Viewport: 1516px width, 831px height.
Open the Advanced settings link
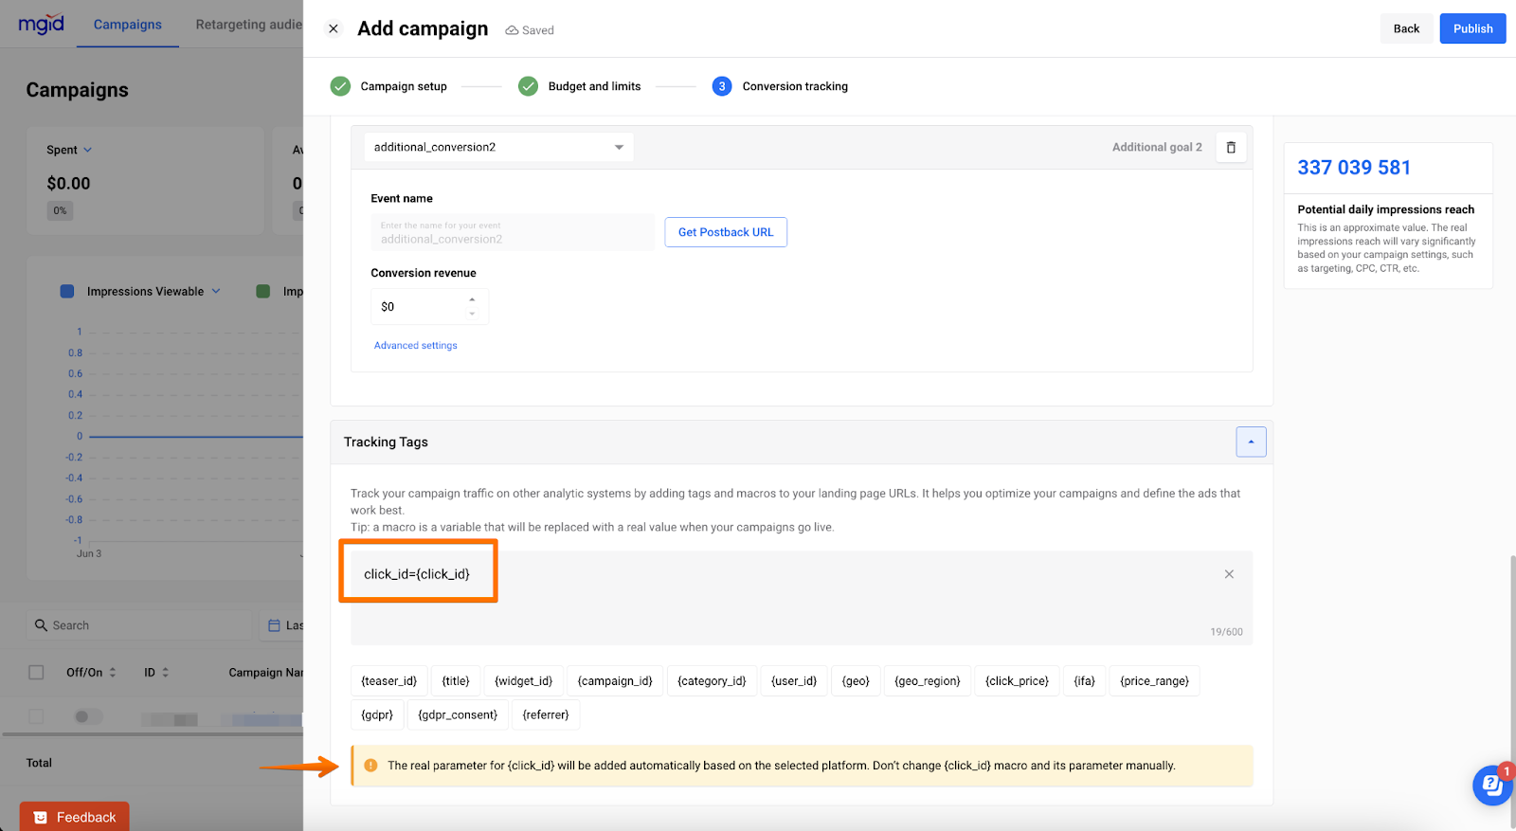[x=415, y=346]
